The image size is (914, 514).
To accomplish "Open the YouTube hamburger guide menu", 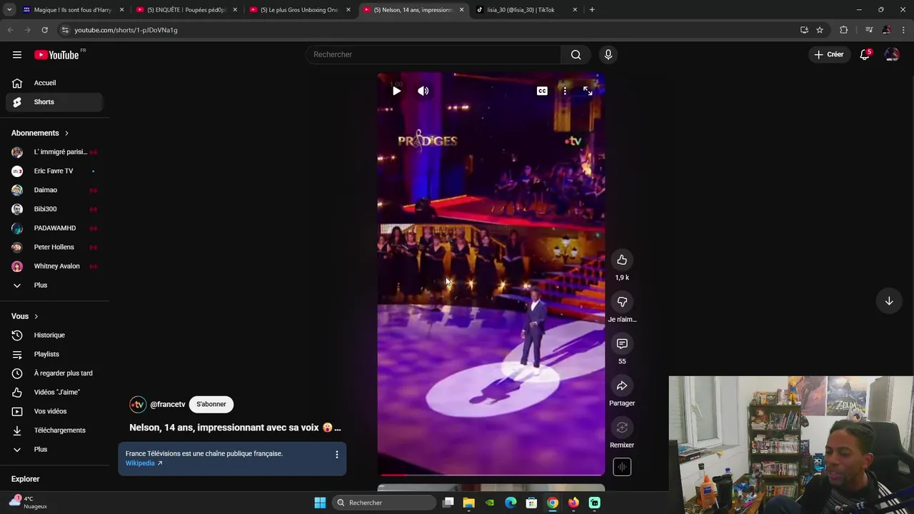I will point(17,55).
